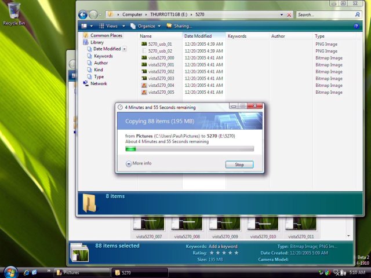Click Add a keyword in details pane
Image resolution: width=371 pixels, height=278 pixels.
coord(223,246)
